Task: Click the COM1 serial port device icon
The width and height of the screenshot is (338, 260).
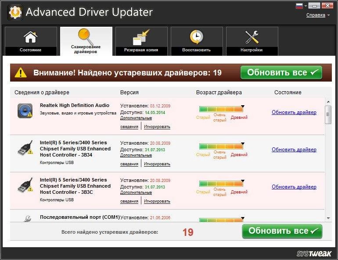Action: pyautogui.click(x=27, y=219)
